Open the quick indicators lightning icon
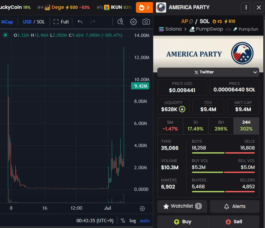Screen dimensions: 265x228 (121, 22)
